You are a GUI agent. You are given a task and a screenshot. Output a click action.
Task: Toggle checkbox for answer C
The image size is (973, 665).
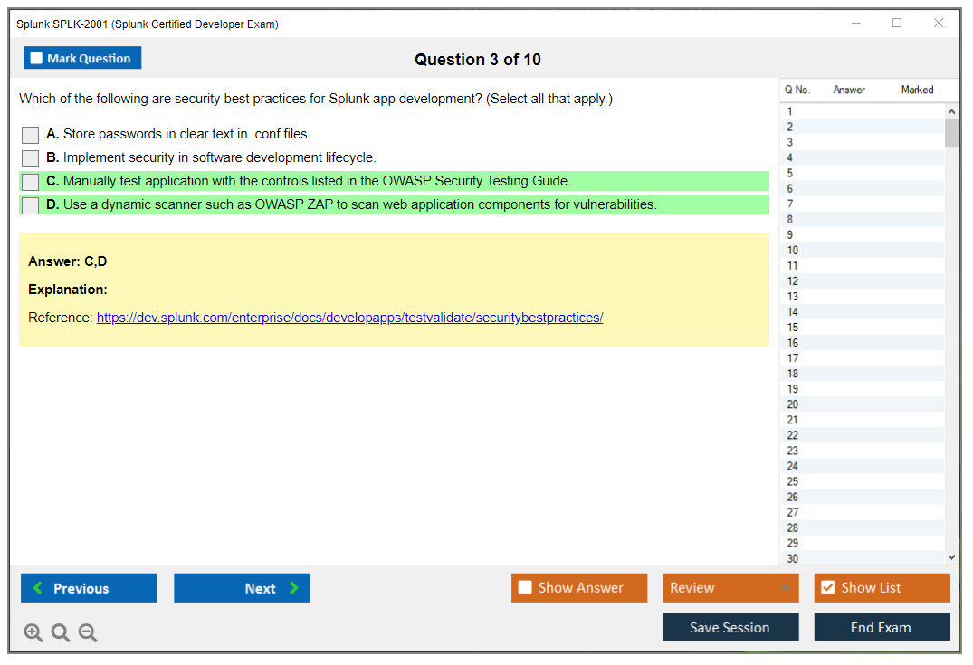pos(31,182)
